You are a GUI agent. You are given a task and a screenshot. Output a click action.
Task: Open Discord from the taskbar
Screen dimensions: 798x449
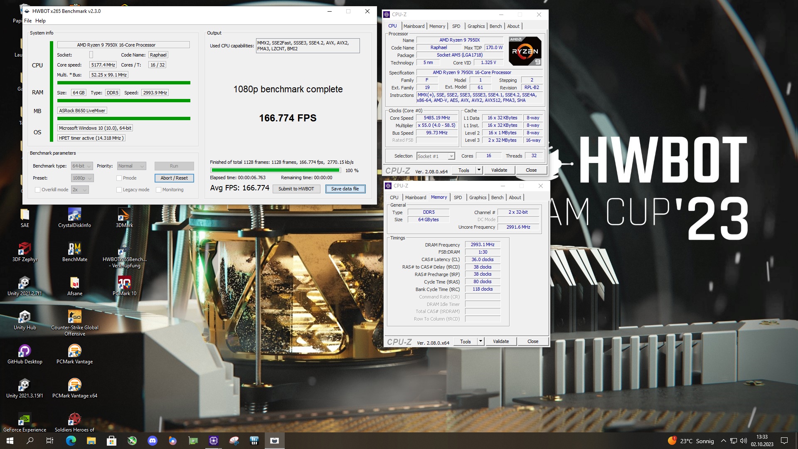(x=153, y=441)
